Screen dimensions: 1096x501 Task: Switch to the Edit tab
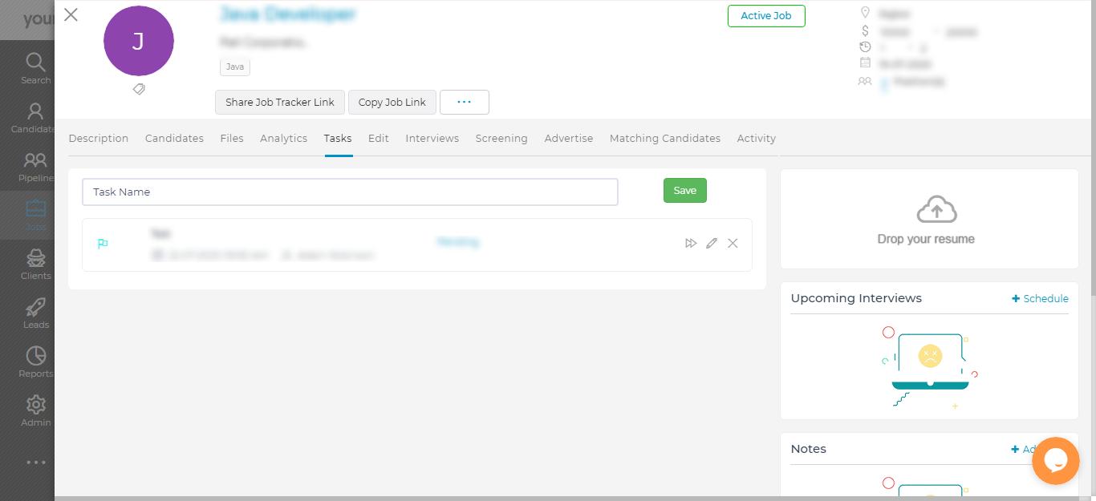coord(379,138)
